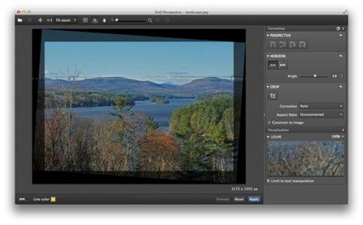
Task: Click the yellow Line color swatch
Action: (x=53, y=199)
